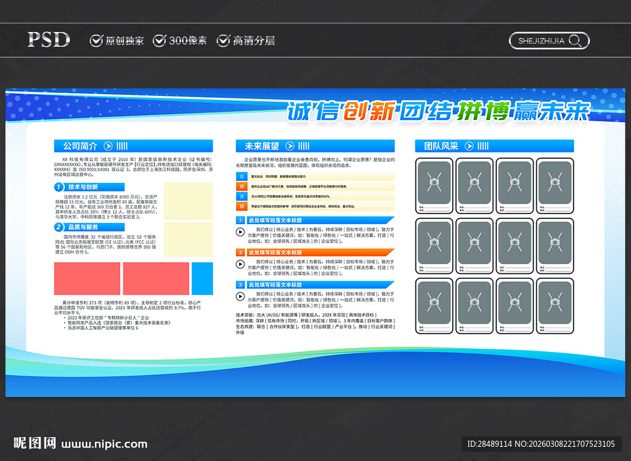Click the number 1 badge before 技术与创新
The height and width of the screenshot is (461, 631).
pyautogui.click(x=59, y=187)
